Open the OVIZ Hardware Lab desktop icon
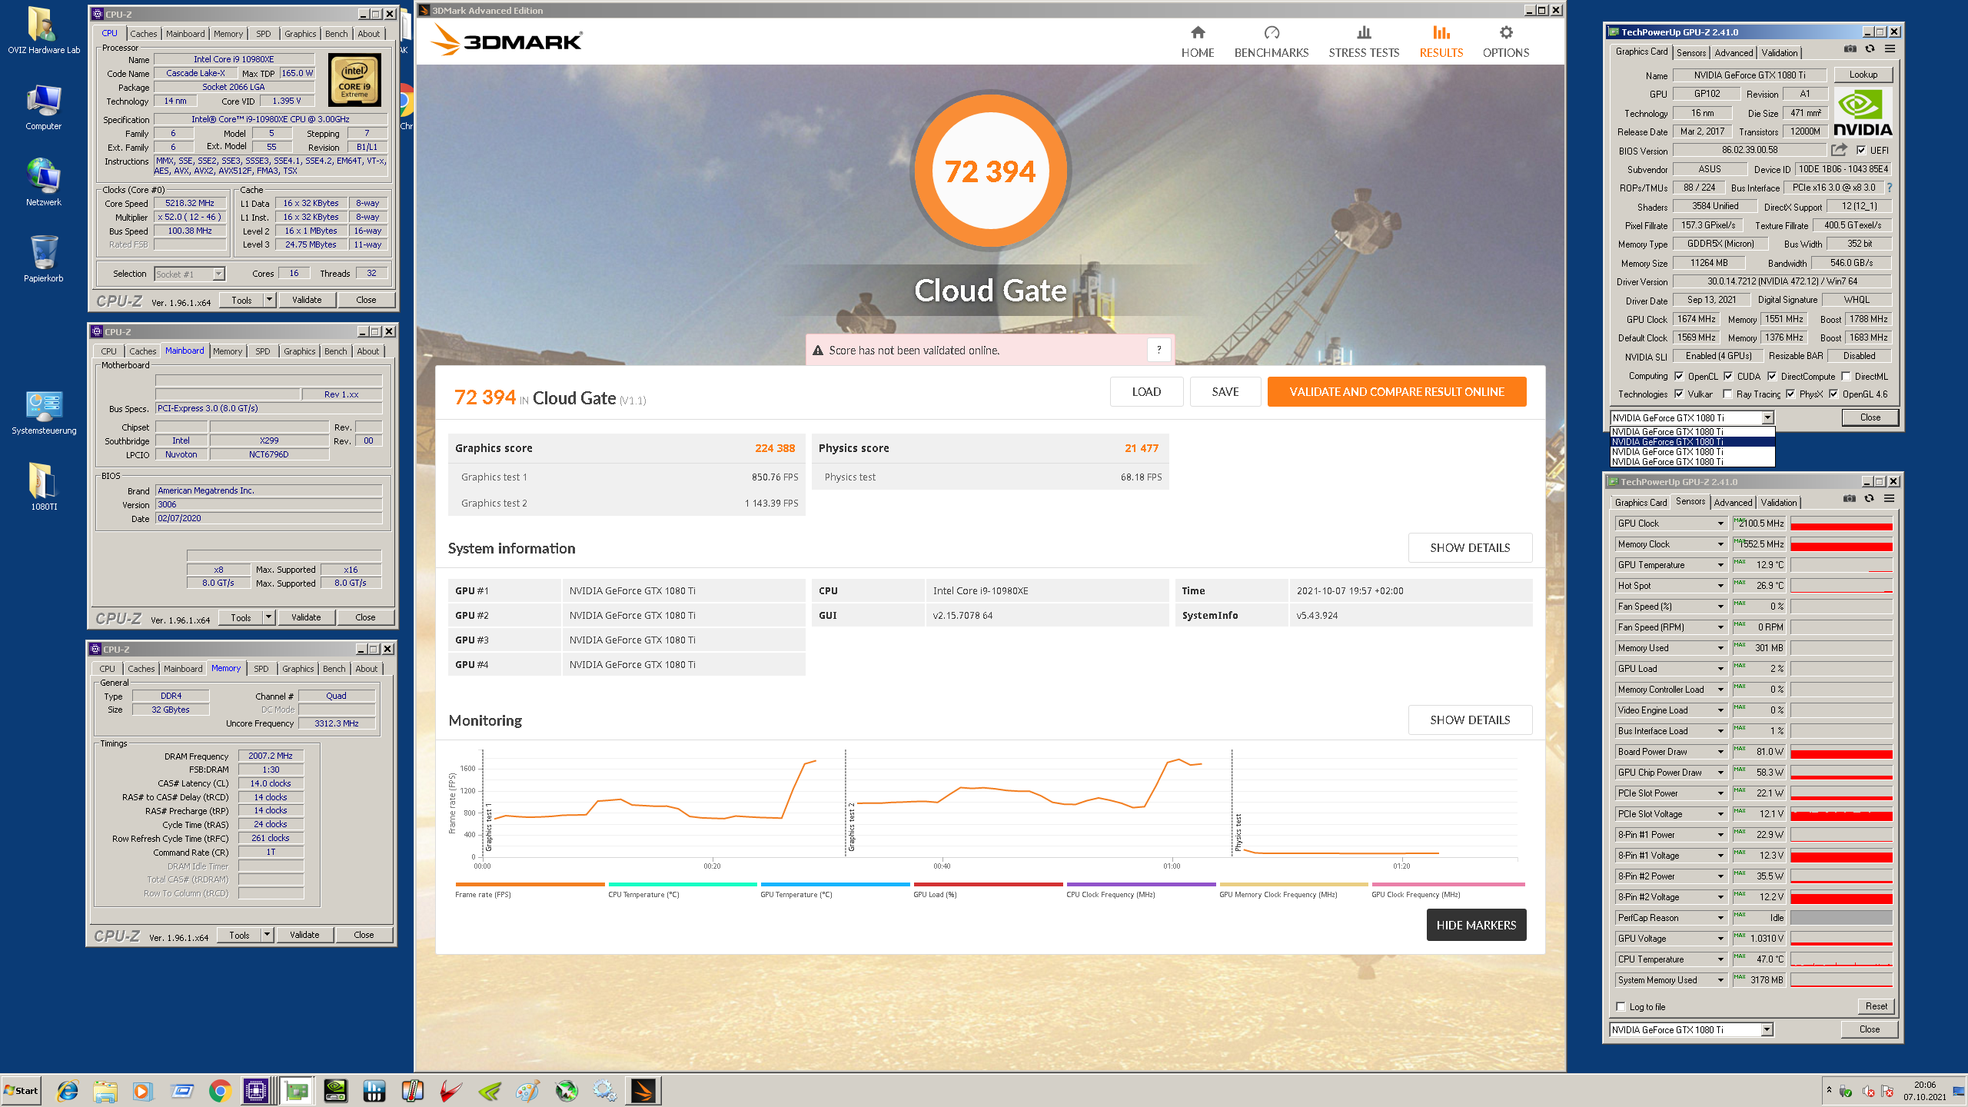Screen dimensions: 1968x1107 coord(43,31)
